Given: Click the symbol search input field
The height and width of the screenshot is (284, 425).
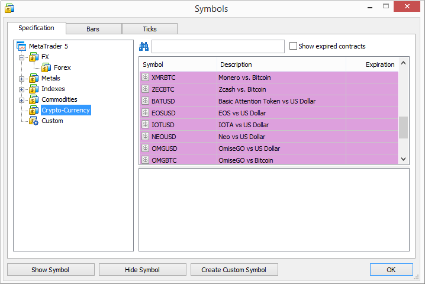Looking at the screenshot, I should pos(218,46).
